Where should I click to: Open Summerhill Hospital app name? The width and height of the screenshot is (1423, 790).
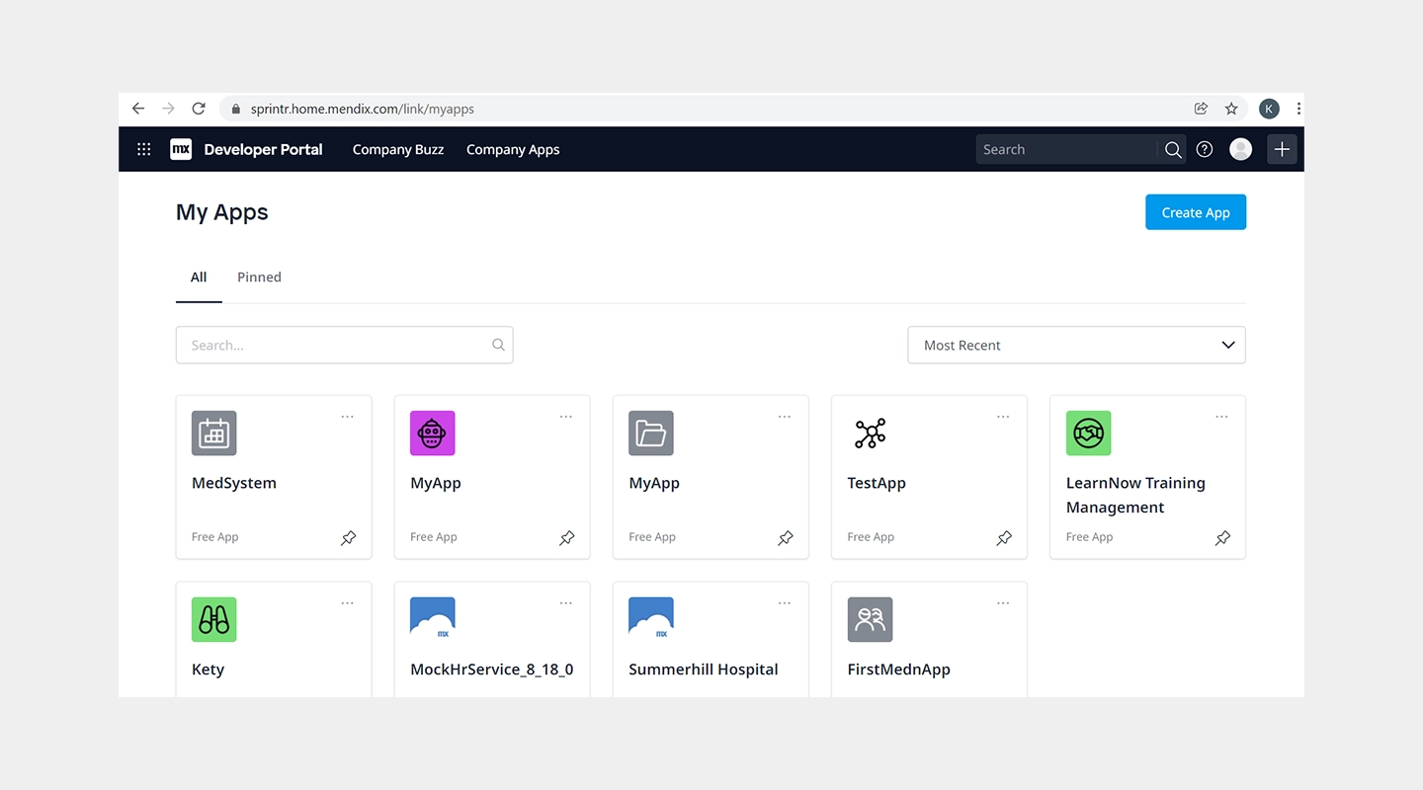tap(704, 670)
